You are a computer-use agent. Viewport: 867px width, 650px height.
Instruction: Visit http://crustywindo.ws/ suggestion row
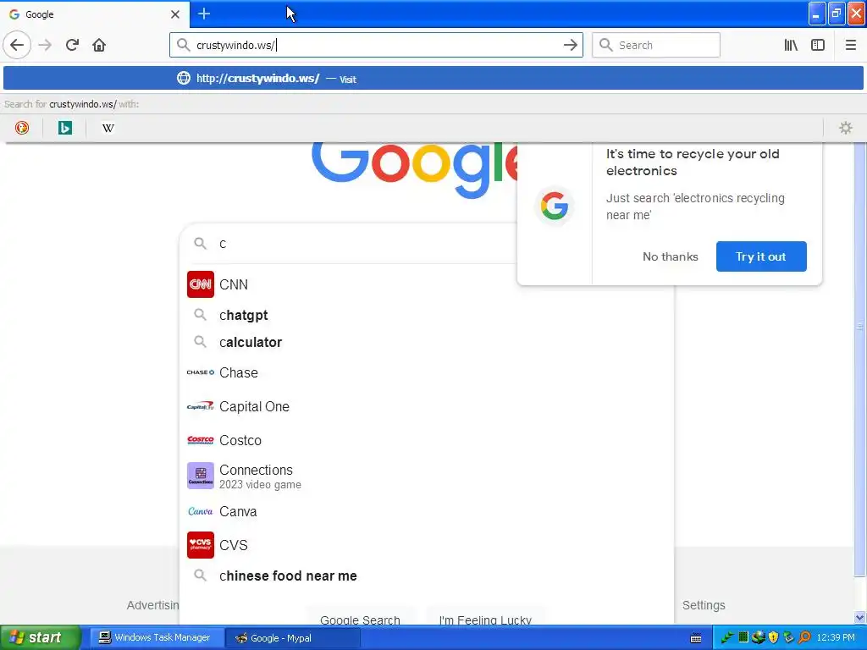(x=433, y=79)
